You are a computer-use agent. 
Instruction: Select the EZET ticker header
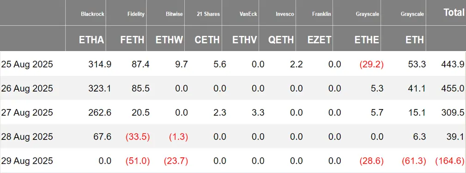pyautogui.click(x=318, y=40)
